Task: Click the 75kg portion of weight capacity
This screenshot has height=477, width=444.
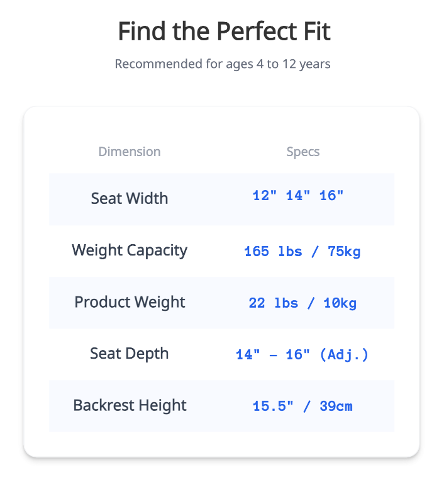Action: click(344, 252)
